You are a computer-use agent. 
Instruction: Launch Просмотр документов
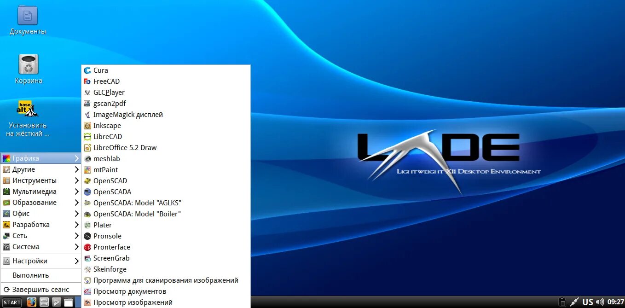[166, 291]
